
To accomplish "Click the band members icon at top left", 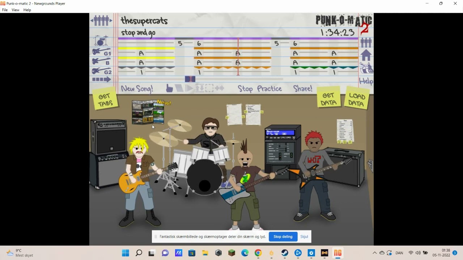I will click(101, 21).
